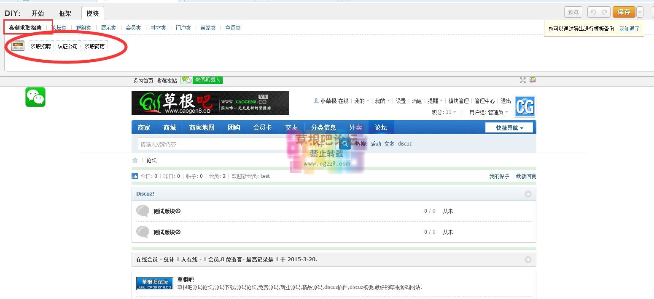The image size is (654, 299).
Task: Click the blue statistics bar chart icon
Action: click(x=135, y=176)
